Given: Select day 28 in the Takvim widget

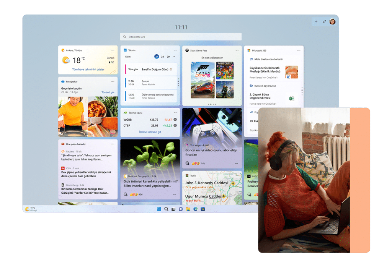Looking at the screenshot, I should [163, 57].
